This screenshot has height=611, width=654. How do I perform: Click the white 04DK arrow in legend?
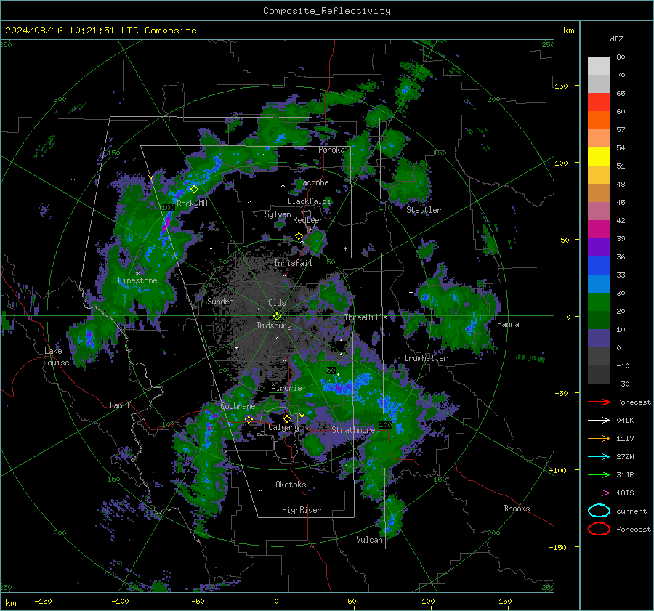pos(599,421)
